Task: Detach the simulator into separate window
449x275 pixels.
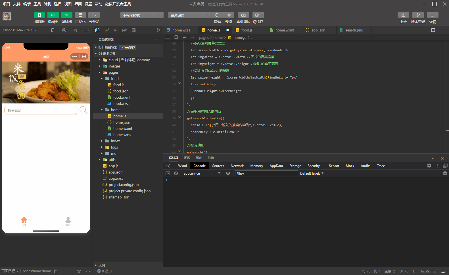Action: tap(87, 30)
